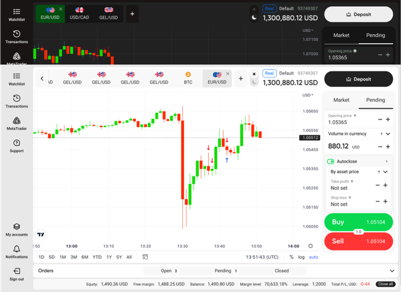Click the green Buy button
The width and height of the screenshot is (401, 292).
click(x=358, y=222)
